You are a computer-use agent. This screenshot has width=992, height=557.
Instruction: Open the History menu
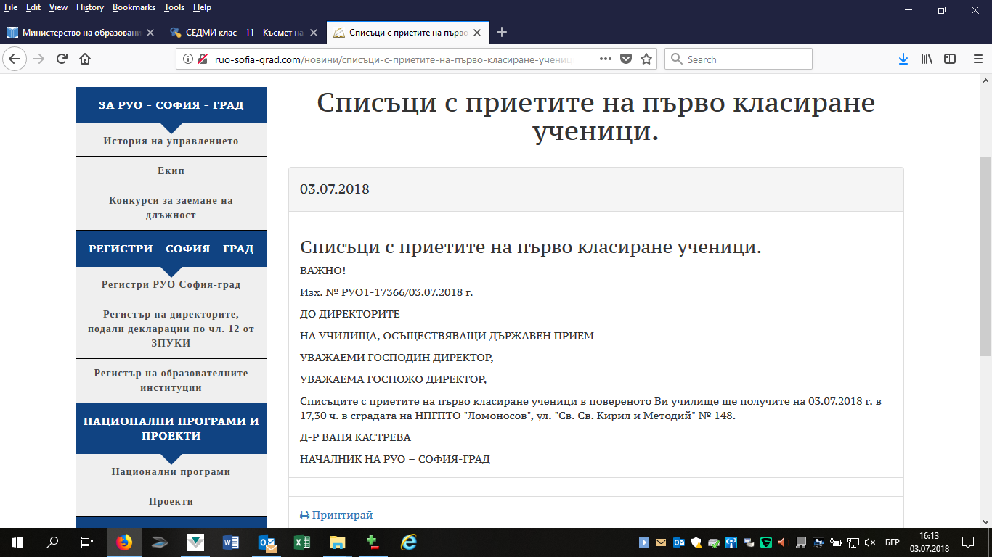(x=89, y=7)
